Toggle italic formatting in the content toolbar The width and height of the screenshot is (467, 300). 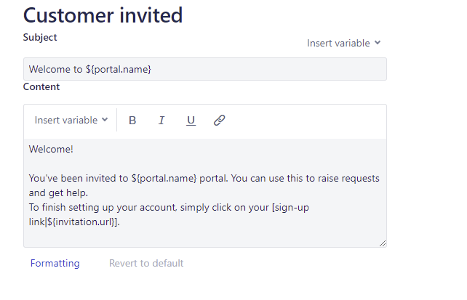161,121
